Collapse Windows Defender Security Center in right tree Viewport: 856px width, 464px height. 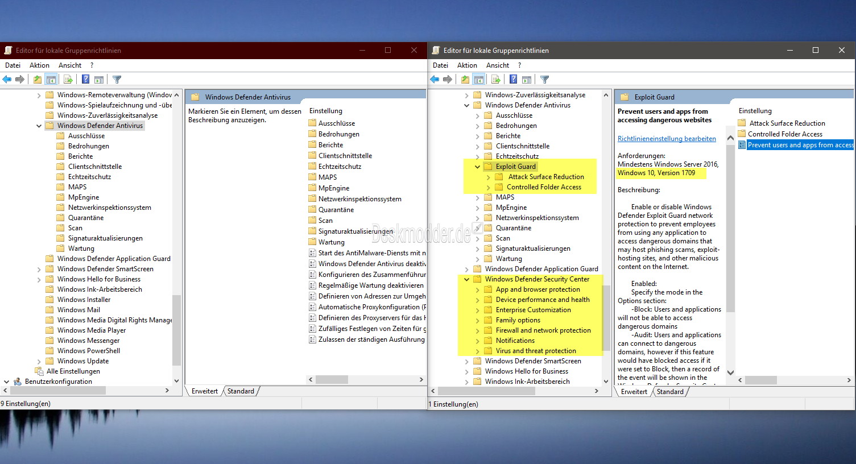pos(466,279)
